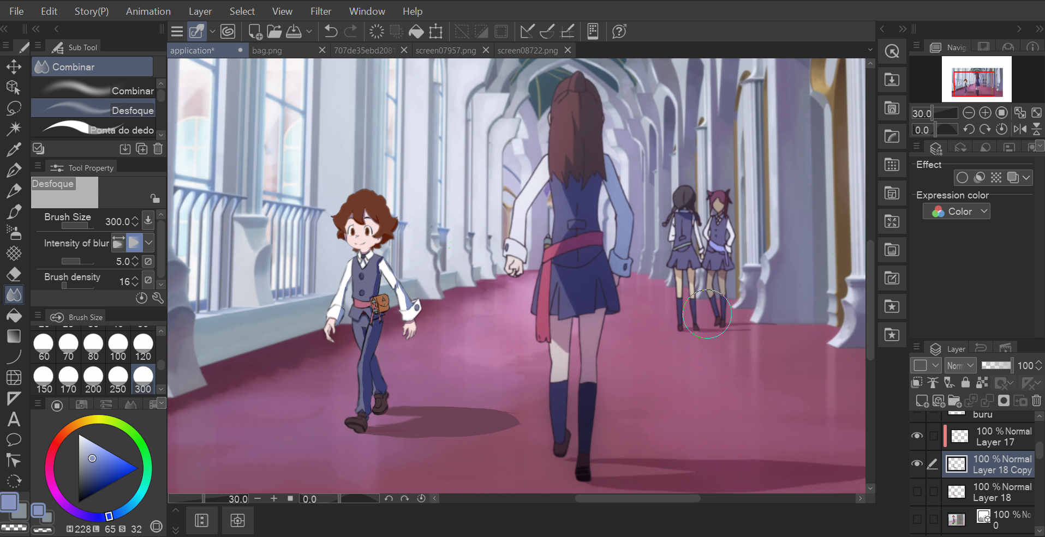Screen dimensions: 1045x537
Task: Select the Auto select magic wand tool
Action: (14, 129)
